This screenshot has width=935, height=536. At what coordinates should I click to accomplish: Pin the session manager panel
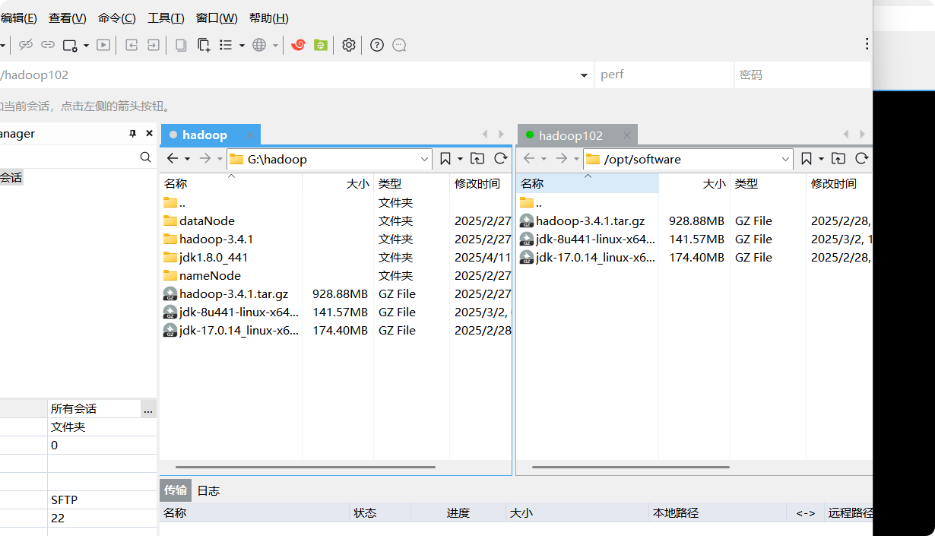tap(133, 134)
